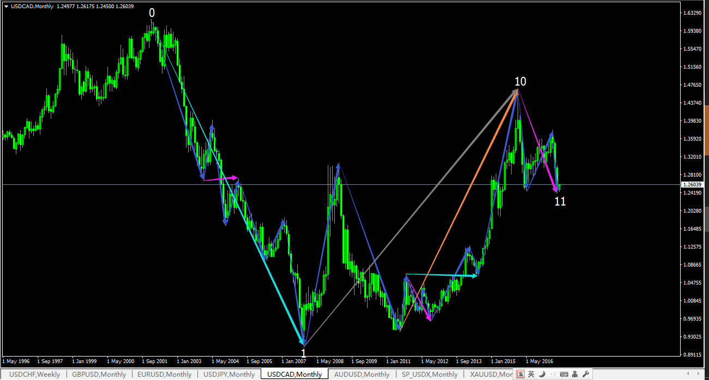Image resolution: width=709 pixels, height=380 pixels.
Task: Click the IME user account icon
Action: [575, 374]
